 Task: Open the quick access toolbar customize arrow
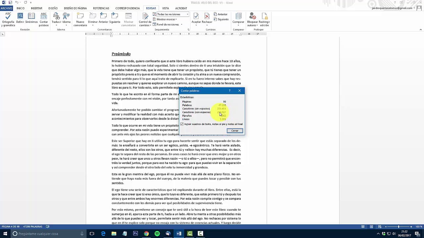pyautogui.click(x=31, y=3)
